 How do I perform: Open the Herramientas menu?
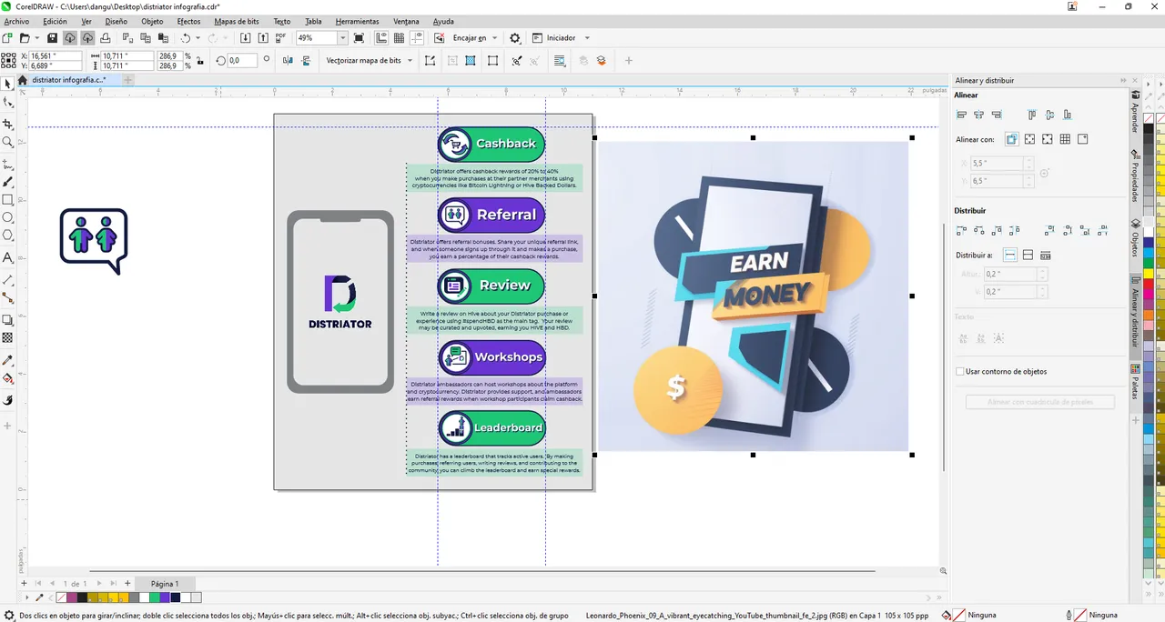(357, 21)
